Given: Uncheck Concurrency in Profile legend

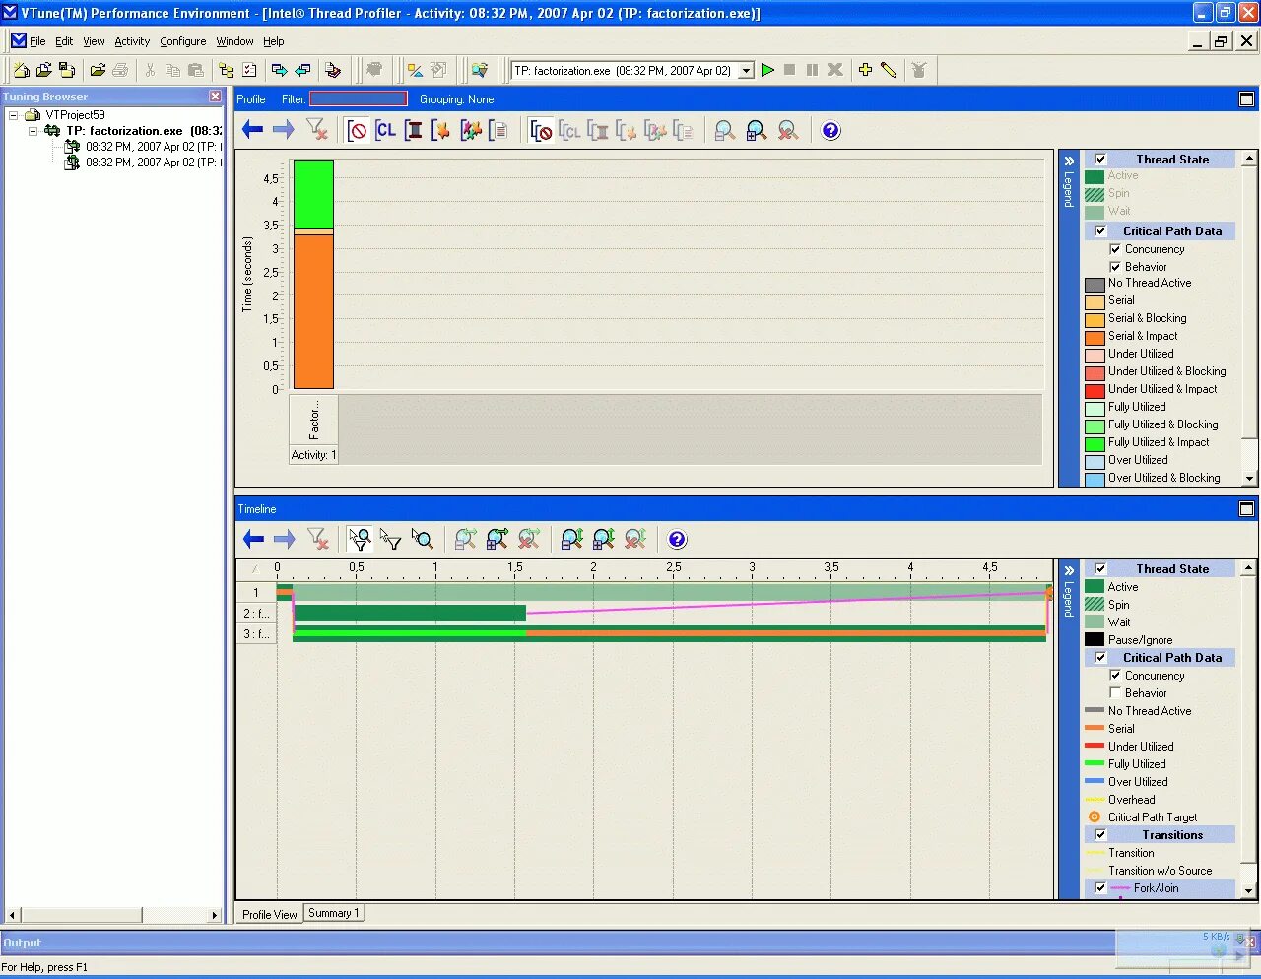Looking at the screenshot, I should [1115, 249].
